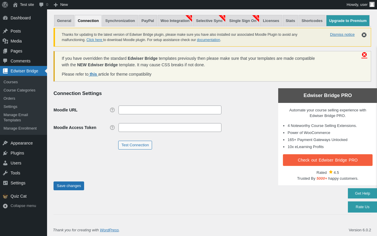Open the documentation link

coord(208,40)
